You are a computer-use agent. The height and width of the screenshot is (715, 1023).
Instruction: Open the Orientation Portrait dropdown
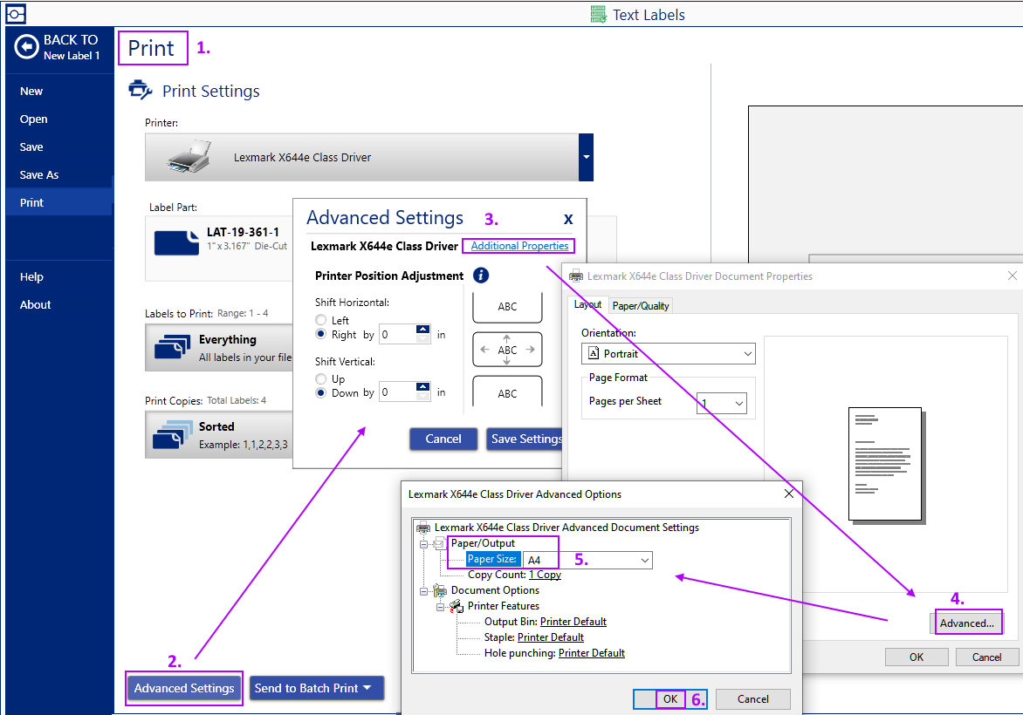click(x=668, y=354)
